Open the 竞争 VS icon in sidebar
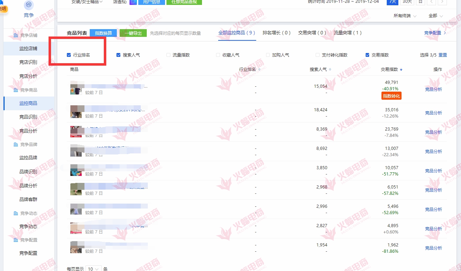 (x=29, y=5)
